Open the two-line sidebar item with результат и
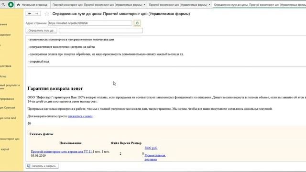306x172 pixels. [x=10, y=87]
